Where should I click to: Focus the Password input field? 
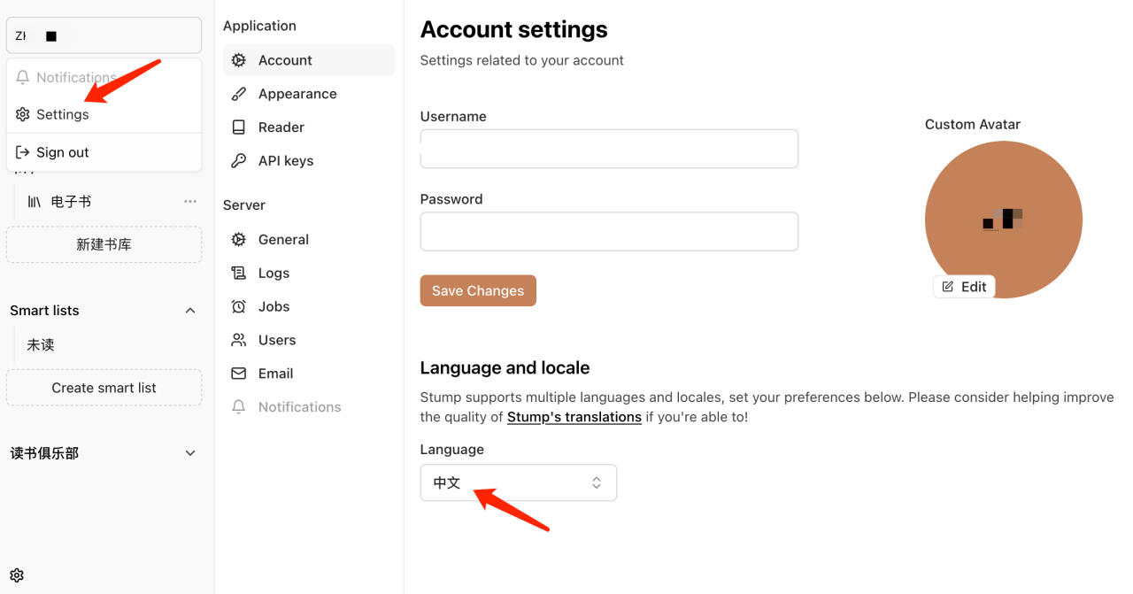coord(609,231)
